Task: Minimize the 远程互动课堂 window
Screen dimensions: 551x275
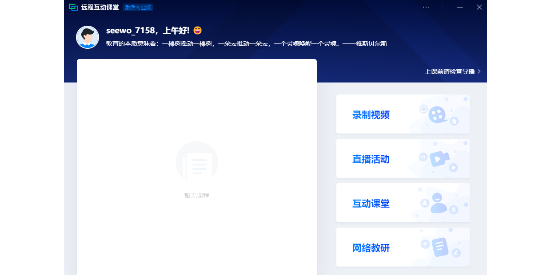Action: tap(460, 7)
